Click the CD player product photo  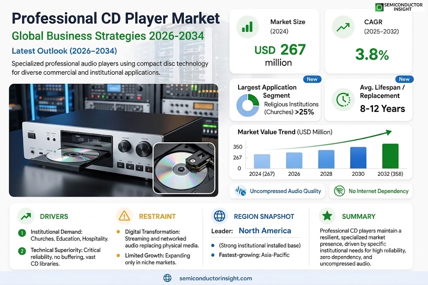tap(114, 140)
